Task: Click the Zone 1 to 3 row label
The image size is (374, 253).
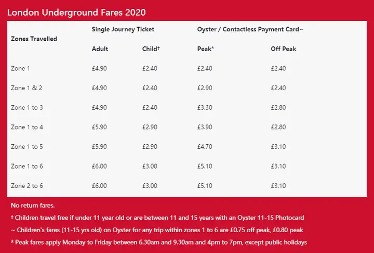Action: tap(26, 108)
